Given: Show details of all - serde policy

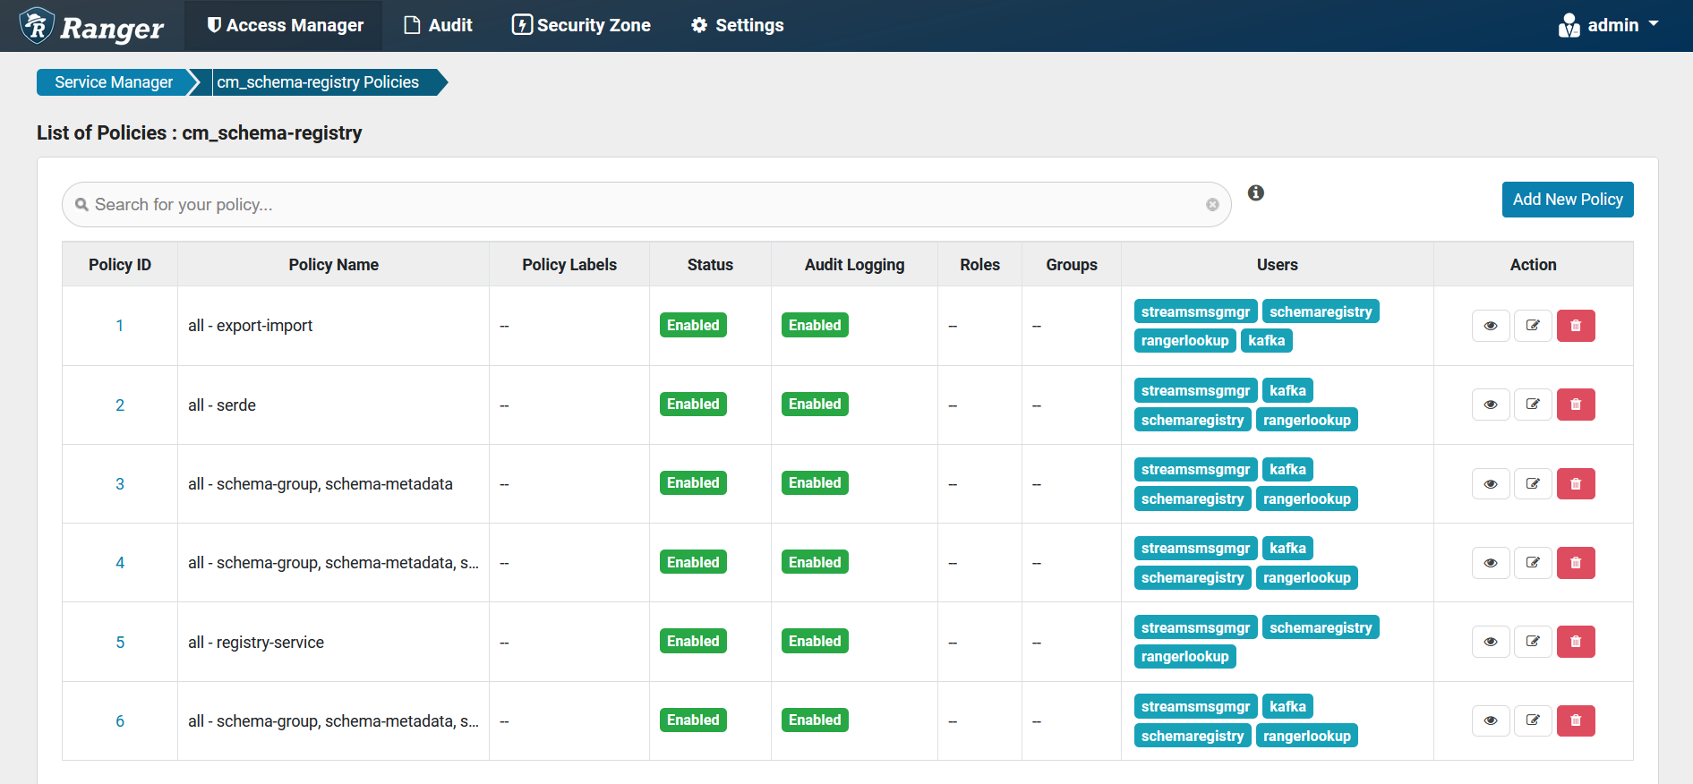Looking at the screenshot, I should coord(1490,405).
